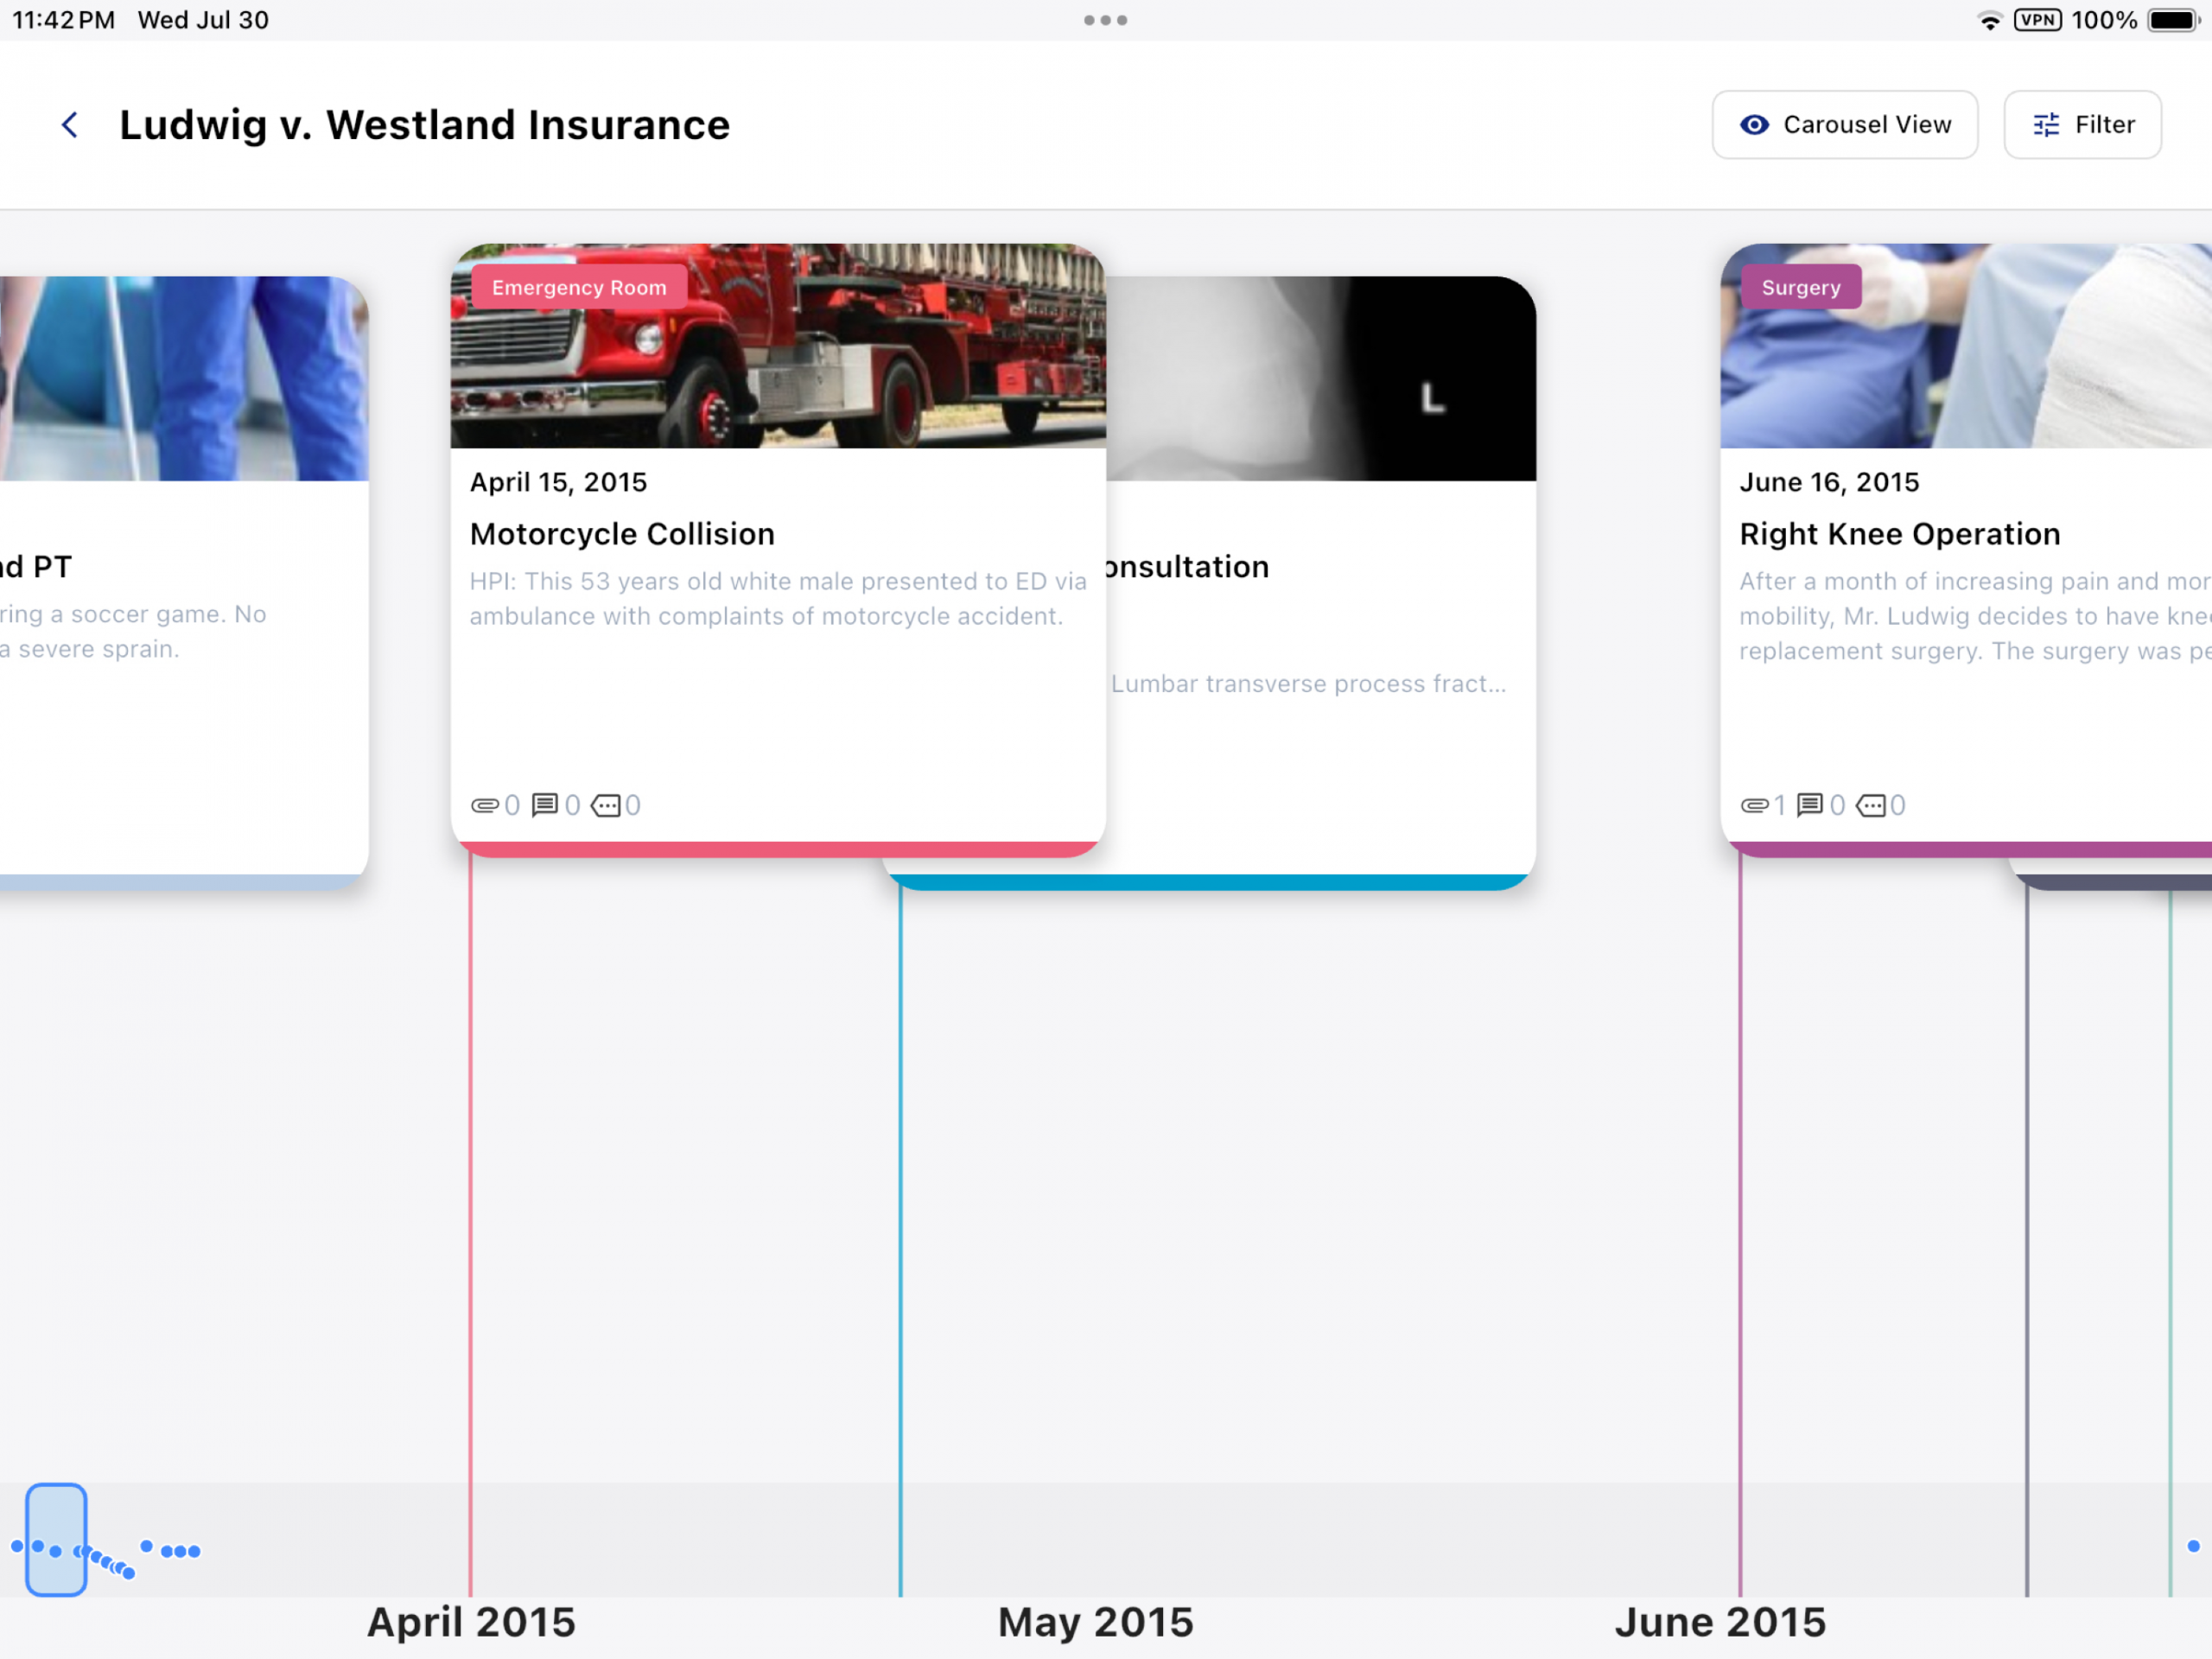Image resolution: width=2212 pixels, height=1659 pixels.
Task: Click comments icon on Motorcycle Collision card
Action: 545,805
